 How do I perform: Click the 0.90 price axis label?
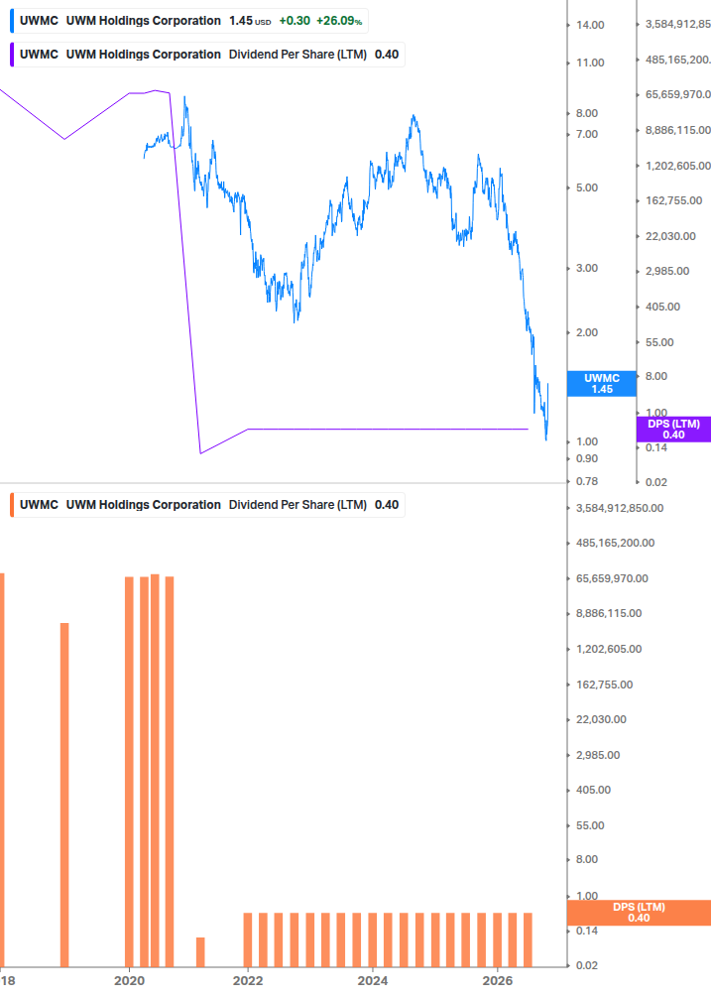587,458
